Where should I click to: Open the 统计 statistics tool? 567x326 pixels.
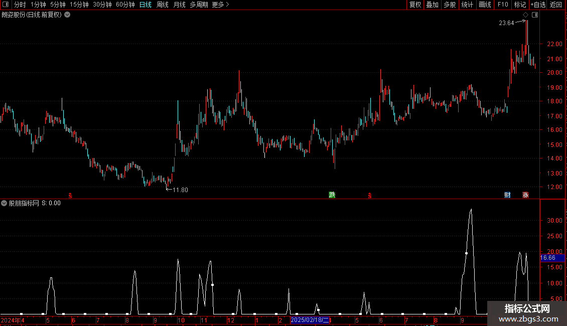(467, 5)
